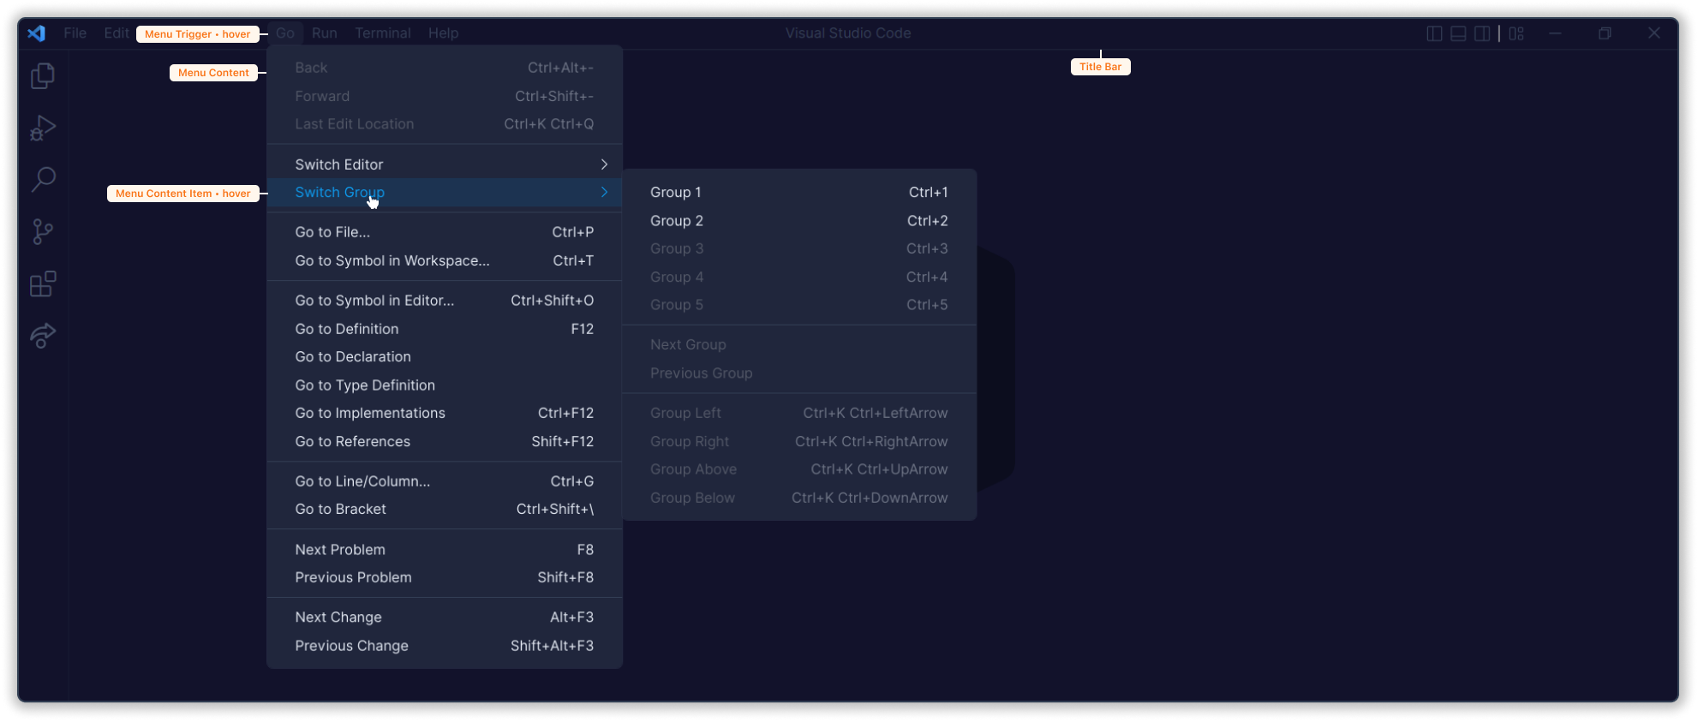Screen dimensions: 1698x722
Task: Open the Customize Layout icon in title bar
Action: 1516,33
